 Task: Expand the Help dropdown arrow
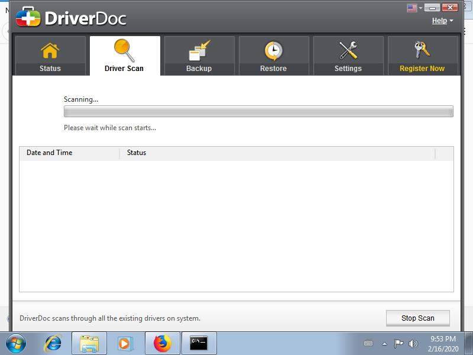[x=451, y=21]
